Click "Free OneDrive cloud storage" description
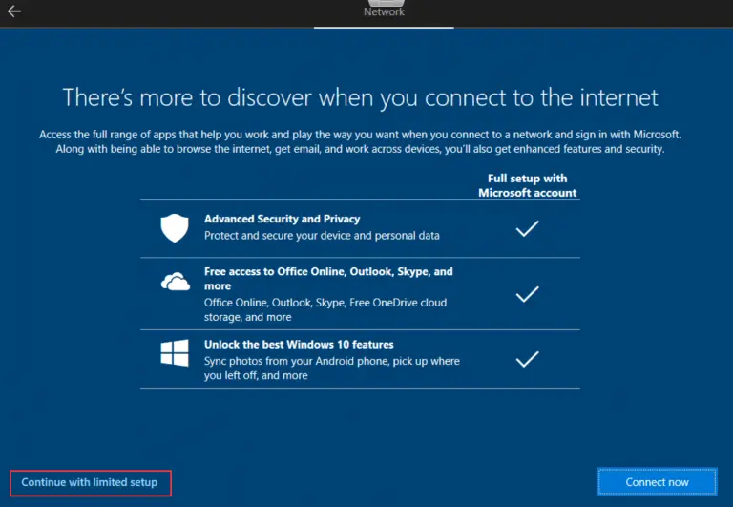This screenshot has width=733, height=507. coord(325,309)
